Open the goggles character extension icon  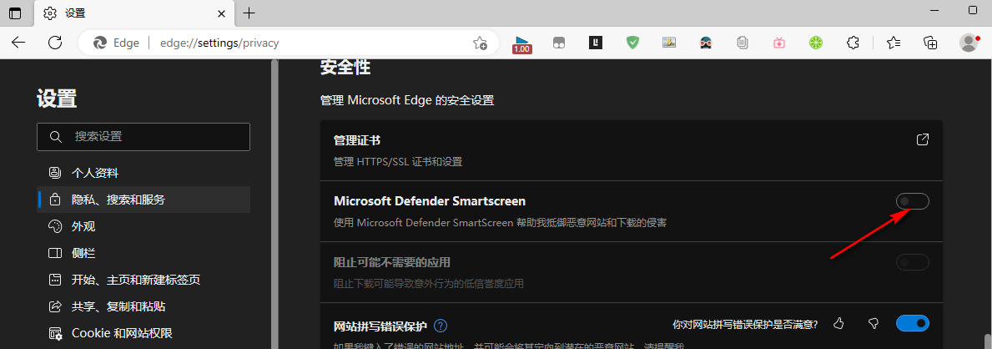click(x=705, y=43)
